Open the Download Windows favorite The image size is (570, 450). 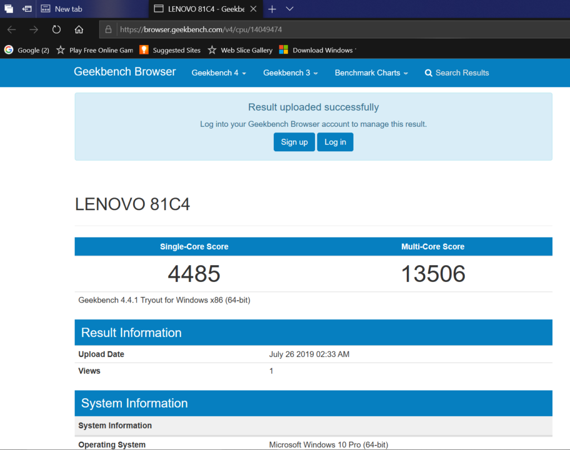318,50
